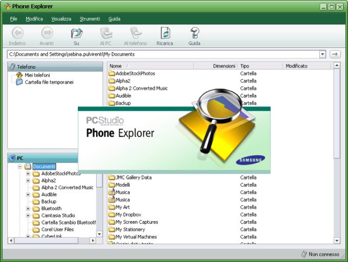Click the green go arrow beside address bar
Viewport: 348px width, 262px height.
click(335, 54)
